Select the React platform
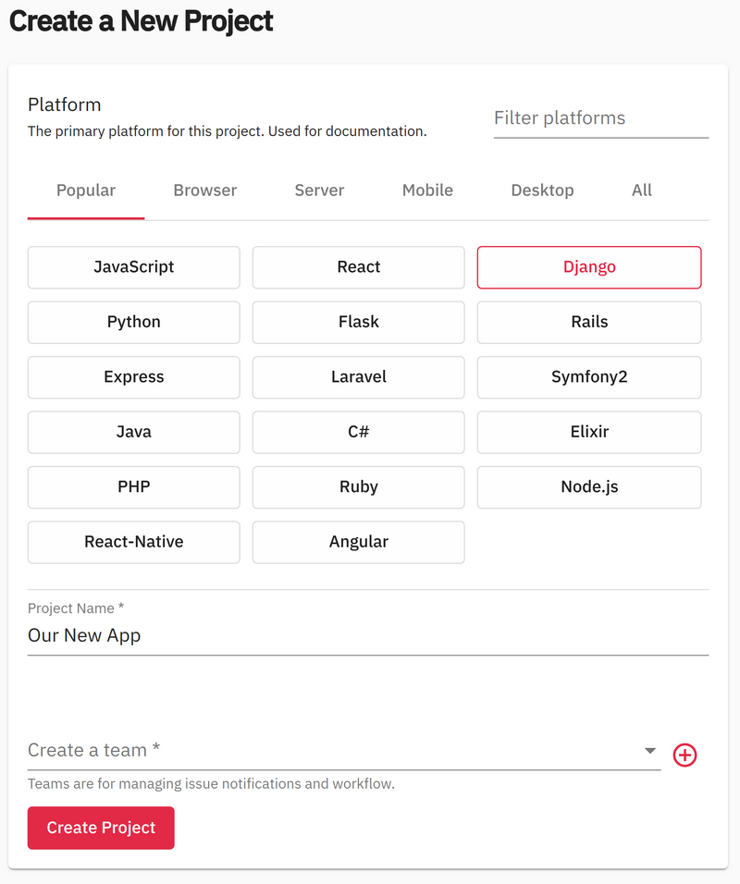This screenshot has height=884, width=740. [358, 267]
